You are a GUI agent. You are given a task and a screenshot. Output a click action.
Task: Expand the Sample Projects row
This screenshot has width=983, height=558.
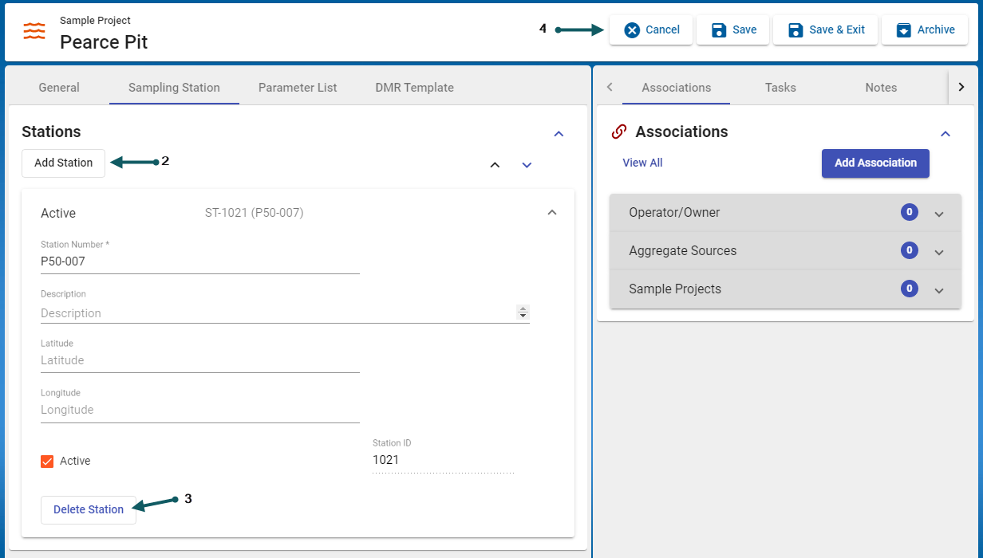coord(939,290)
